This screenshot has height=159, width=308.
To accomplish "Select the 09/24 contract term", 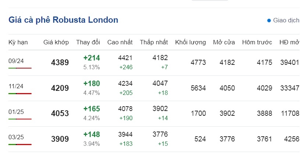I will 16,61.
